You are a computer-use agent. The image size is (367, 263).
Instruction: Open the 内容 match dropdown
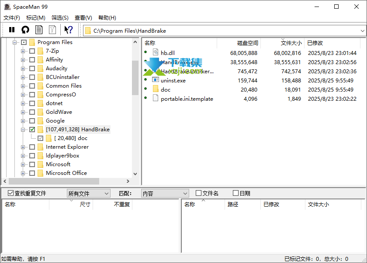pos(165,193)
